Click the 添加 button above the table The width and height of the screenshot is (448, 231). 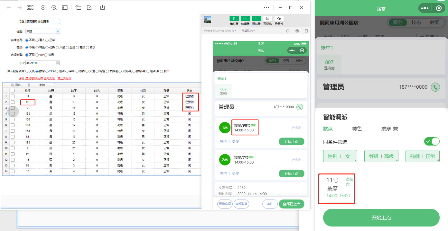pyautogui.click(x=16, y=85)
